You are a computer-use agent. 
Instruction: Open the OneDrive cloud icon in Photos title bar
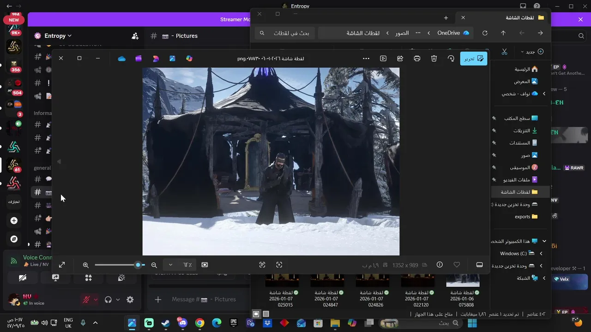click(x=122, y=59)
